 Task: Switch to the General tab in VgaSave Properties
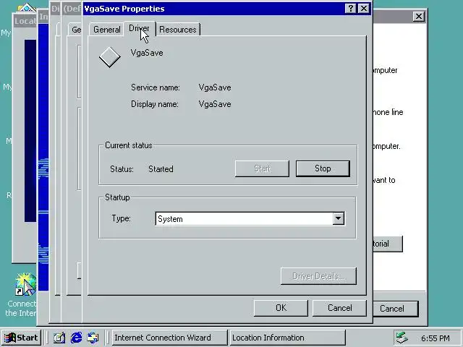pyautogui.click(x=106, y=30)
